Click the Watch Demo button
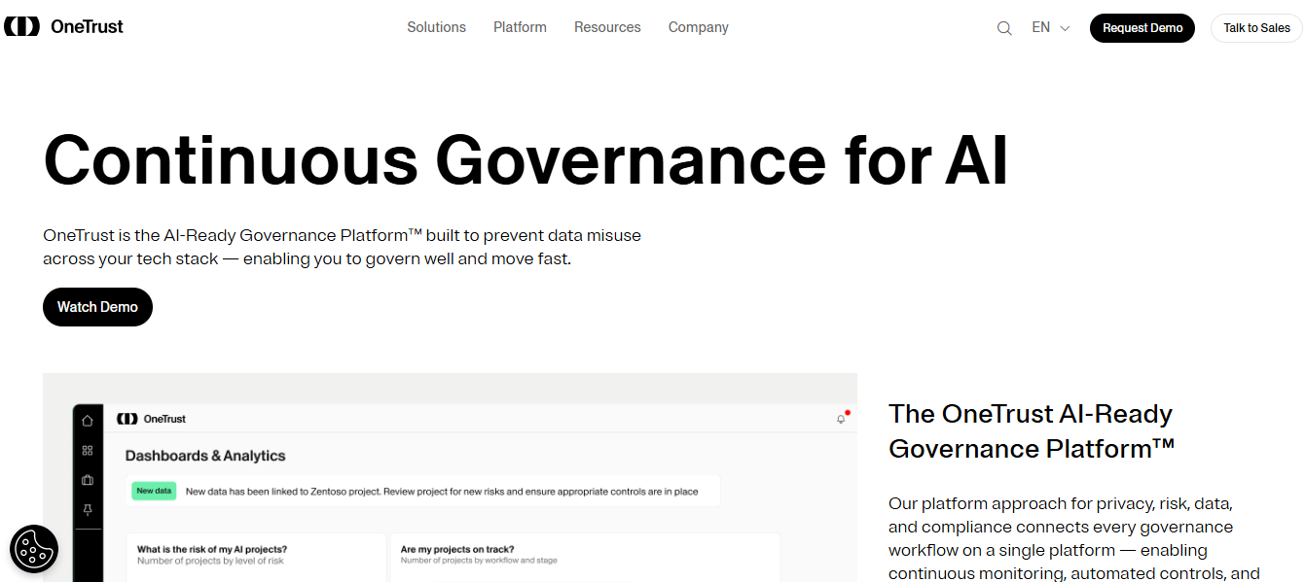This screenshot has height=582, width=1305. pyautogui.click(x=97, y=307)
